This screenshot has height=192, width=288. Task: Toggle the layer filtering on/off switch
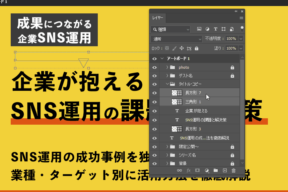242,29
